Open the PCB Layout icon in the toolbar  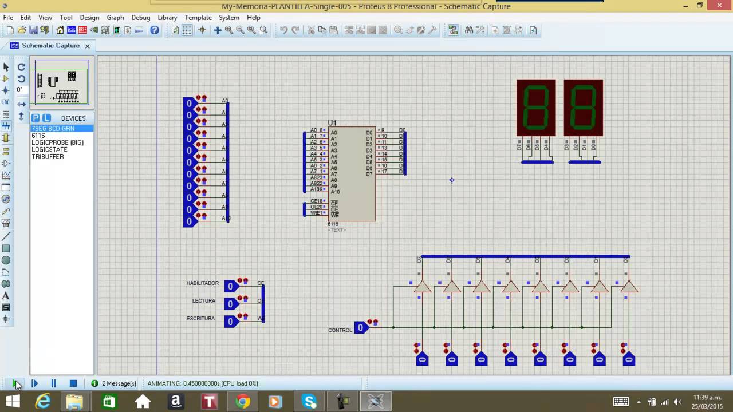click(x=82, y=30)
